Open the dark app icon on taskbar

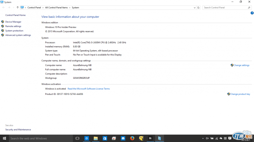pyautogui.click(x=150, y=138)
